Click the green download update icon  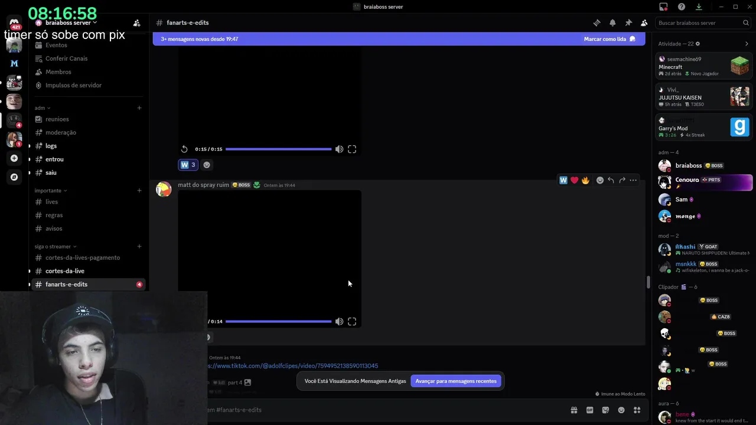699,6
